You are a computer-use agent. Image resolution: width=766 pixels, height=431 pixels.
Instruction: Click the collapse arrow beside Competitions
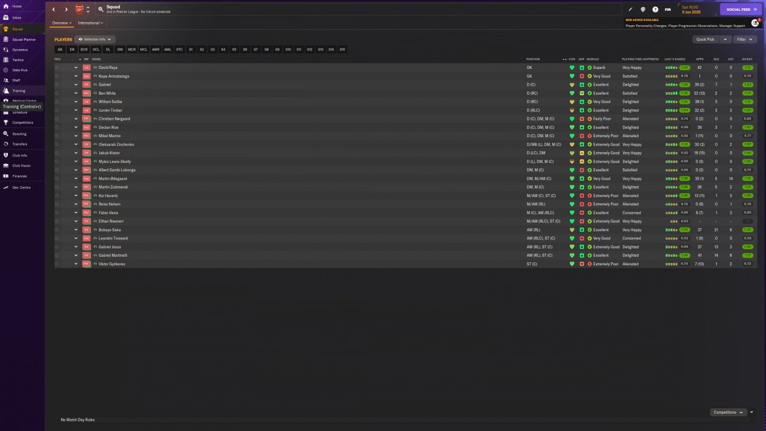click(x=752, y=412)
